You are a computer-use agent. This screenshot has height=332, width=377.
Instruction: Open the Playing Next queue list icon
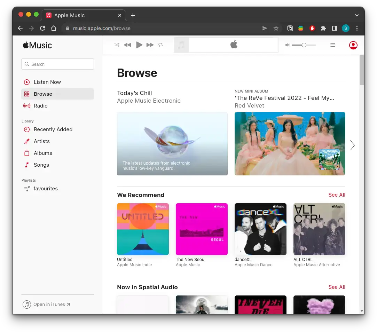point(332,45)
